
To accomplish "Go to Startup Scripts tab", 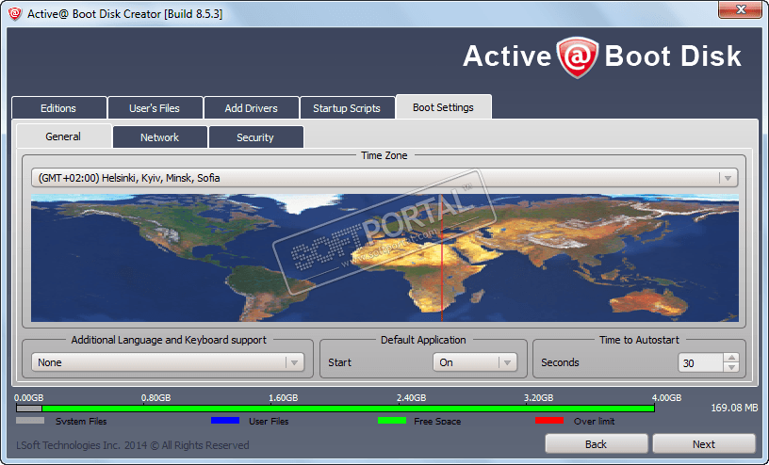I will (347, 108).
